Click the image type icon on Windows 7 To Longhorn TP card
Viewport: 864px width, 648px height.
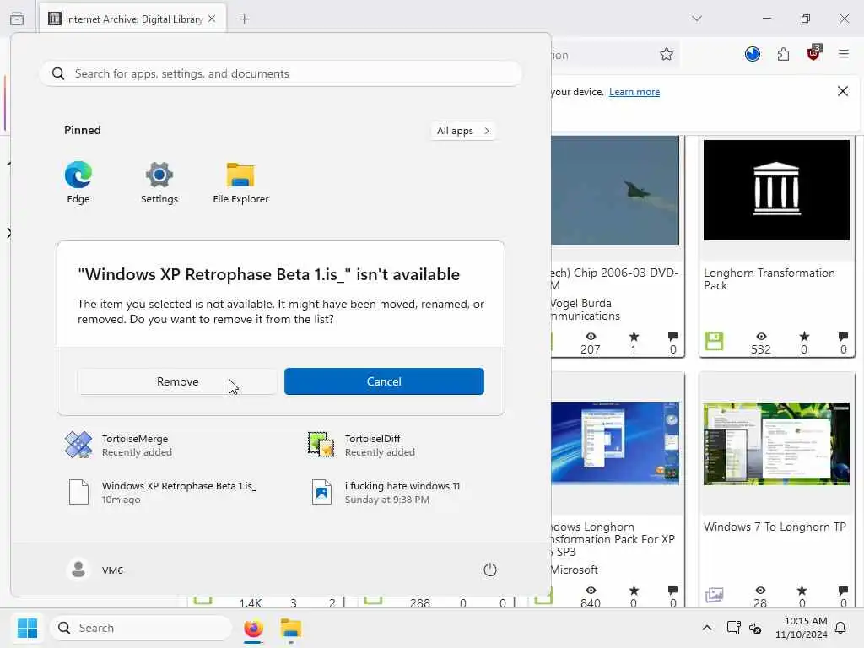[714, 595]
